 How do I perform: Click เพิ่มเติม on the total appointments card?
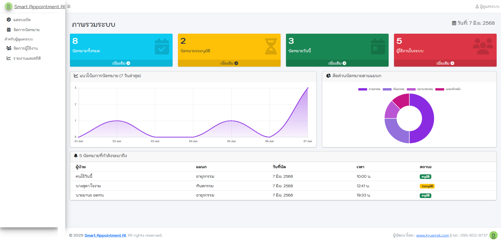coord(121,63)
